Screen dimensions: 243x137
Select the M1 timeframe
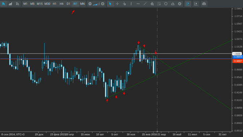point(25,4)
